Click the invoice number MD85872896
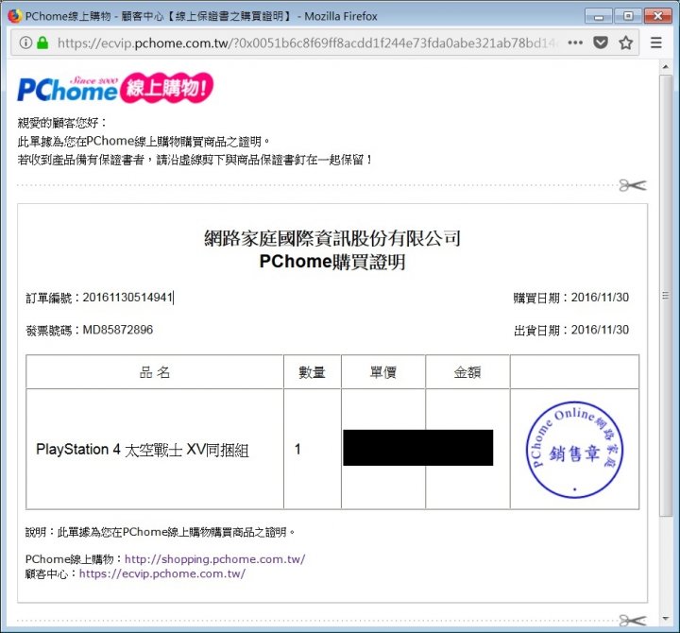 [117, 330]
